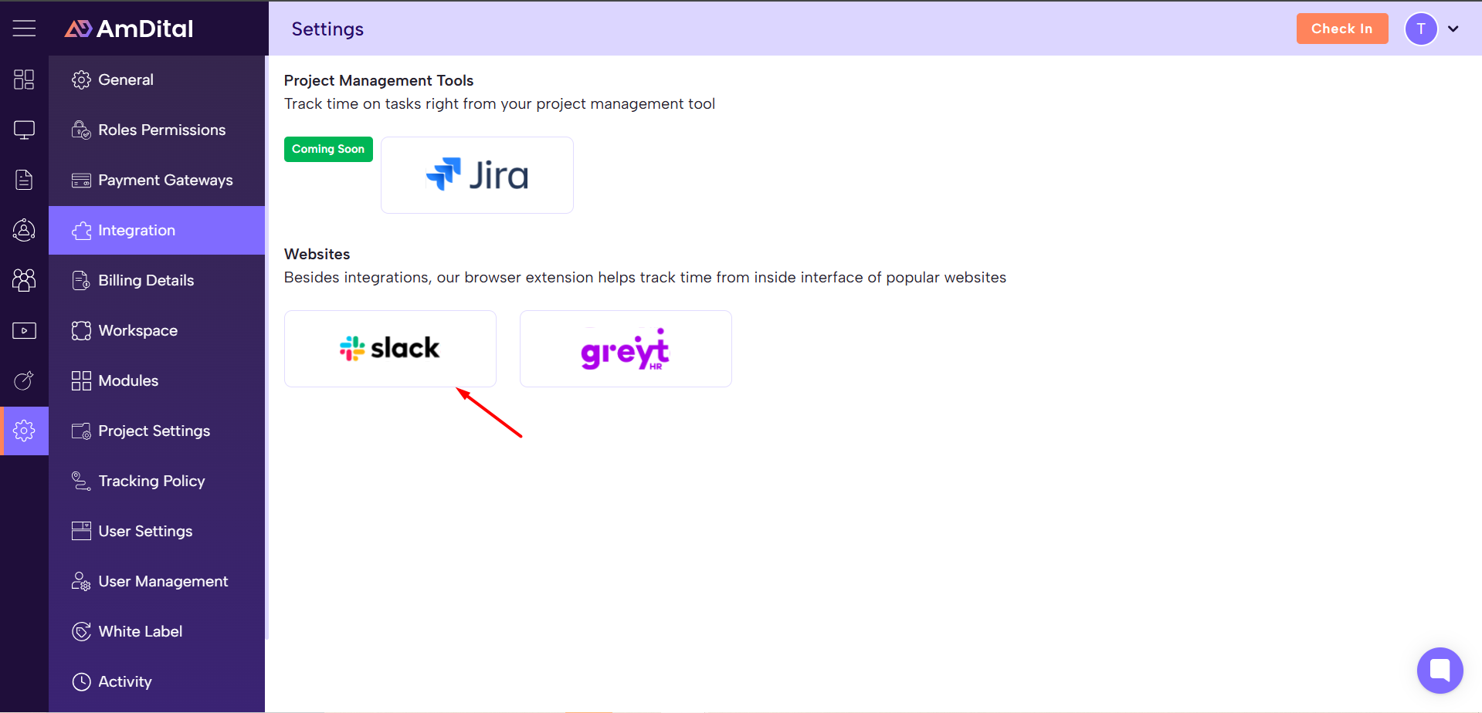Click the gear icon beside General
The height and width of the screenshot is (713, 1482).
pos(81,79)
